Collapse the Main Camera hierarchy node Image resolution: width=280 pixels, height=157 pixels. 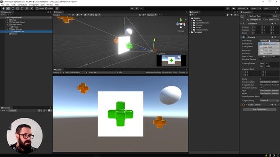(7, 29)
